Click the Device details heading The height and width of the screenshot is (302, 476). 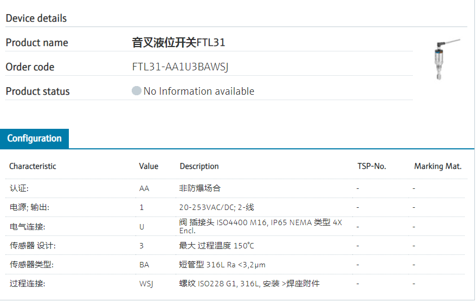pos(36,18)
